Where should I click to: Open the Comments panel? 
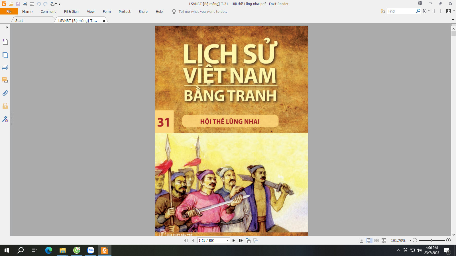[x=5, y=80]
